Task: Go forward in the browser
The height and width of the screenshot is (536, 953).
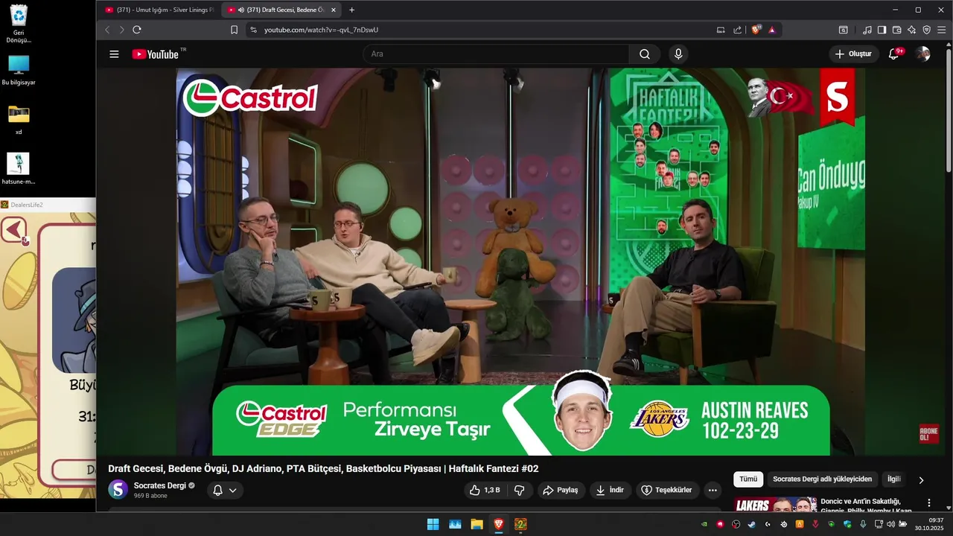Action: click(x=122, y=30)
